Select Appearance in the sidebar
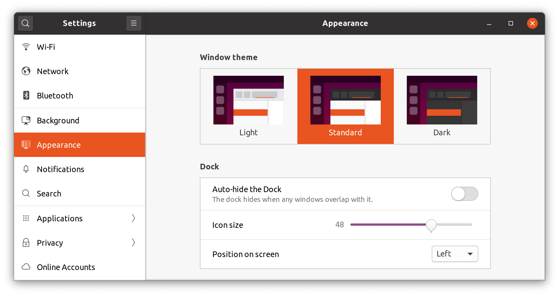This screenshot has height=296, width=559. tap(79, 144)
